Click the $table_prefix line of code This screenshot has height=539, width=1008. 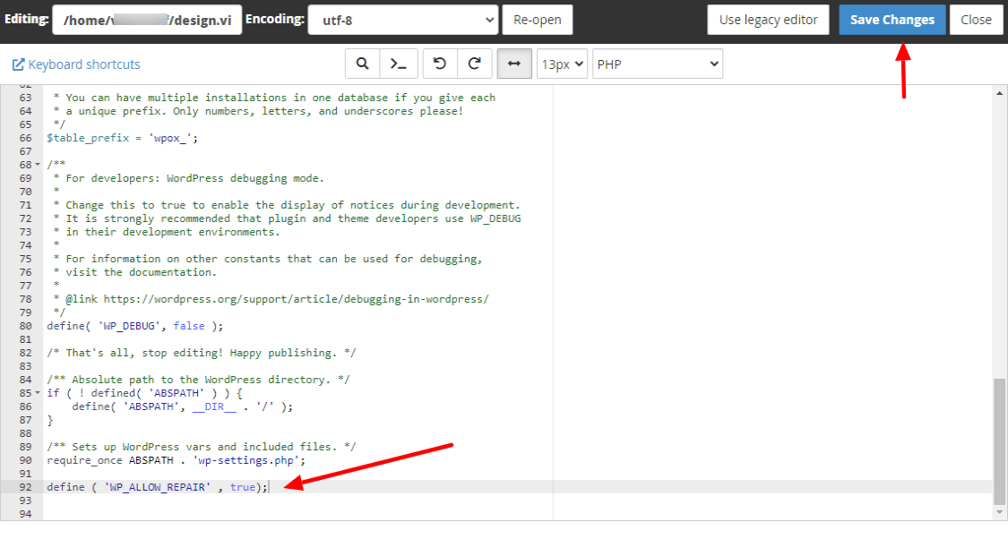pos(122,138)
